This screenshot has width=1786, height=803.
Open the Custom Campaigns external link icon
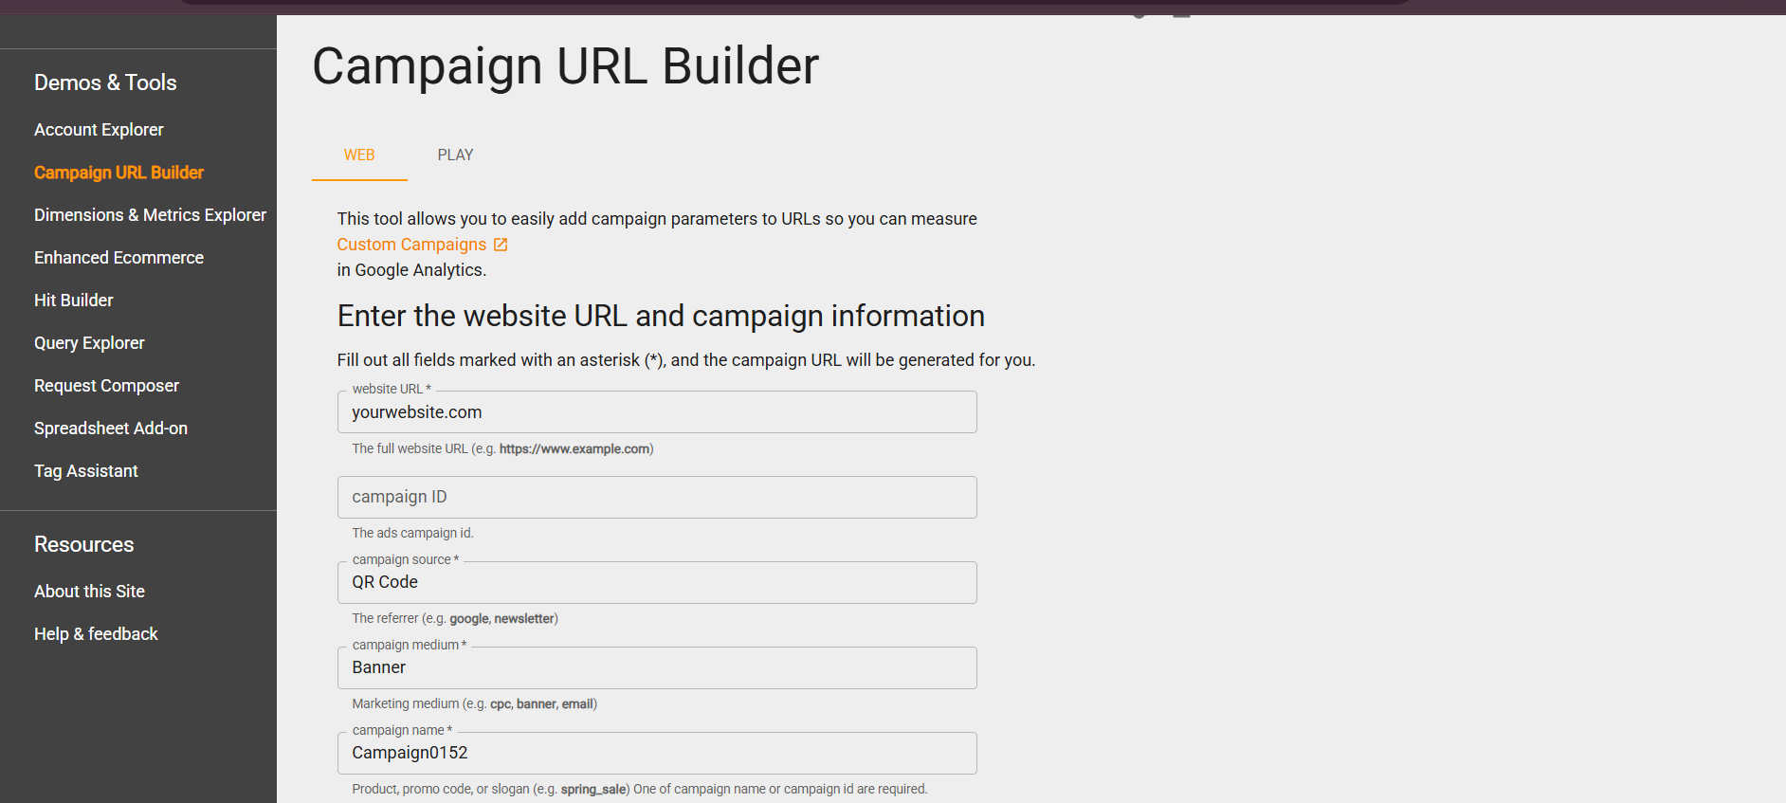(501, 244)
